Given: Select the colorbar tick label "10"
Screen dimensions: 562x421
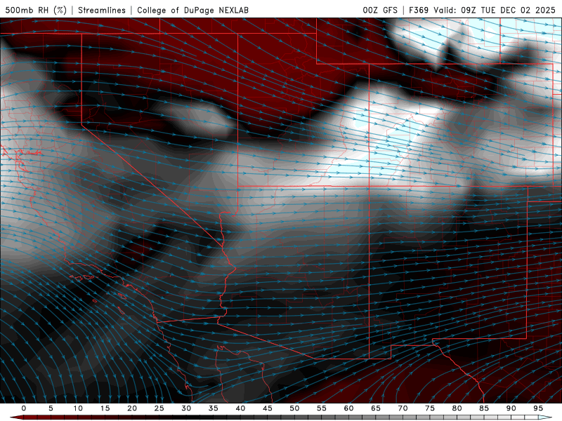Looking at the screenshot, I should pyautogui.click(x=78, y=408).
